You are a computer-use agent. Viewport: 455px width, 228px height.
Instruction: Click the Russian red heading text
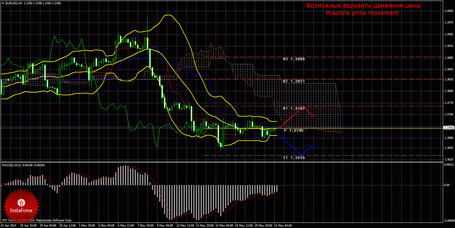363,6
